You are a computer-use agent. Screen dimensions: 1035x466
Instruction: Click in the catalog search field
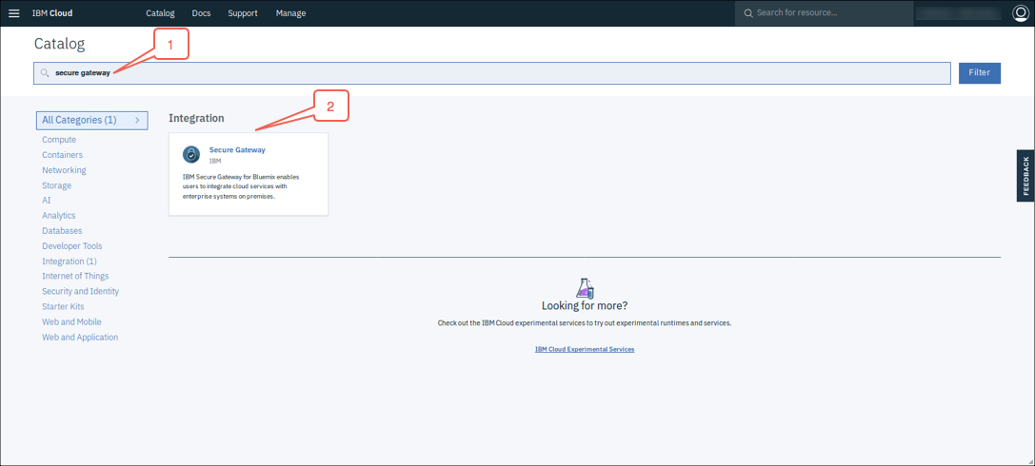click(x=492, y=73)
